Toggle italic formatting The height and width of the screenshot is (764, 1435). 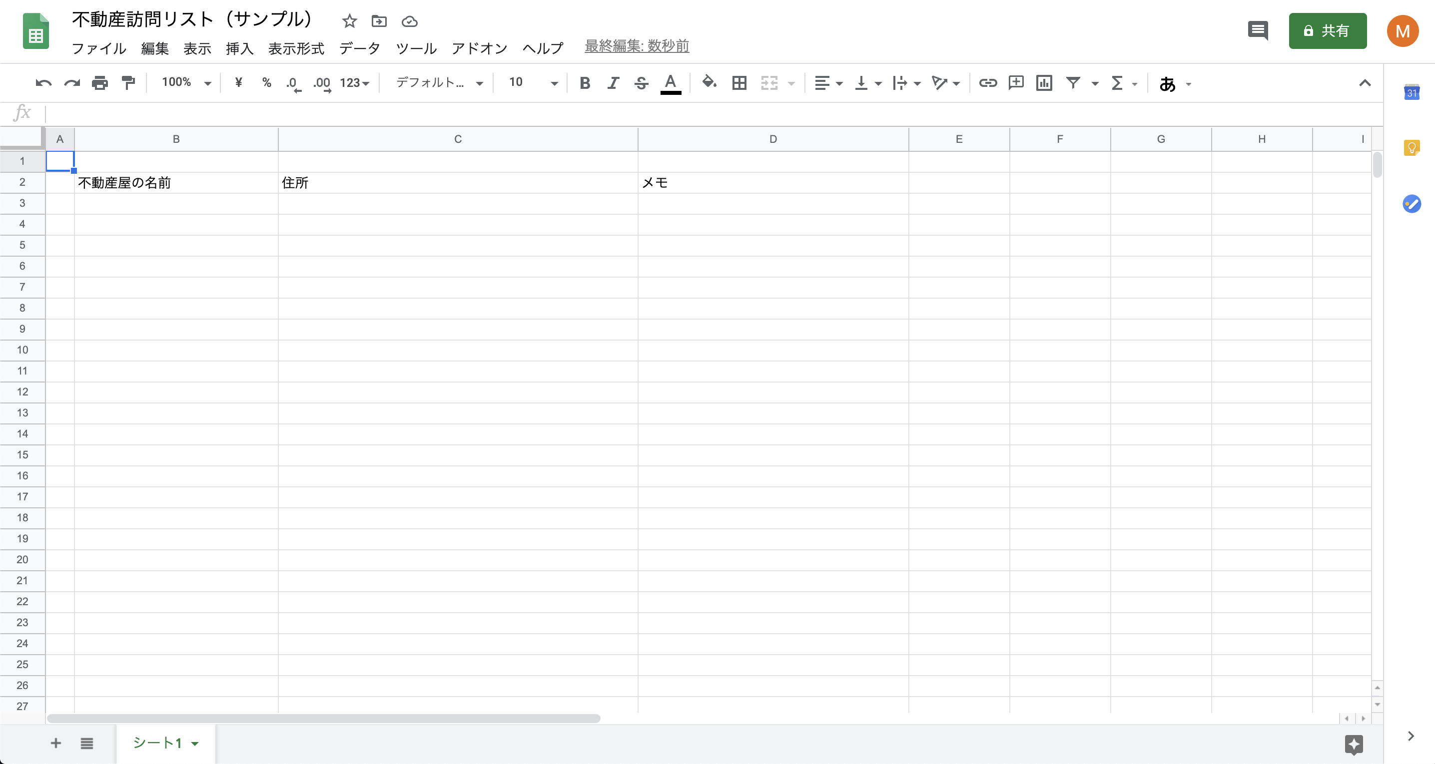[614, 83]
